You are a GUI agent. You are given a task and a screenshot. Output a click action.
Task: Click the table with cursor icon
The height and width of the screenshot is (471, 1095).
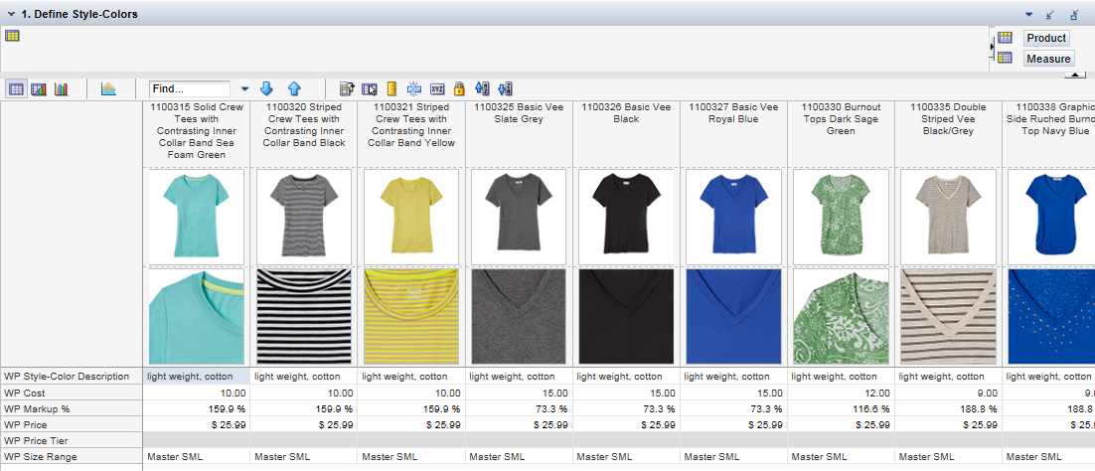tap(370, 88)
